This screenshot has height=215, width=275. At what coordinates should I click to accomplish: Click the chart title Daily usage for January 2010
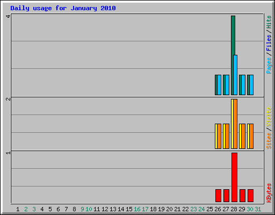[x=63, y=8]
